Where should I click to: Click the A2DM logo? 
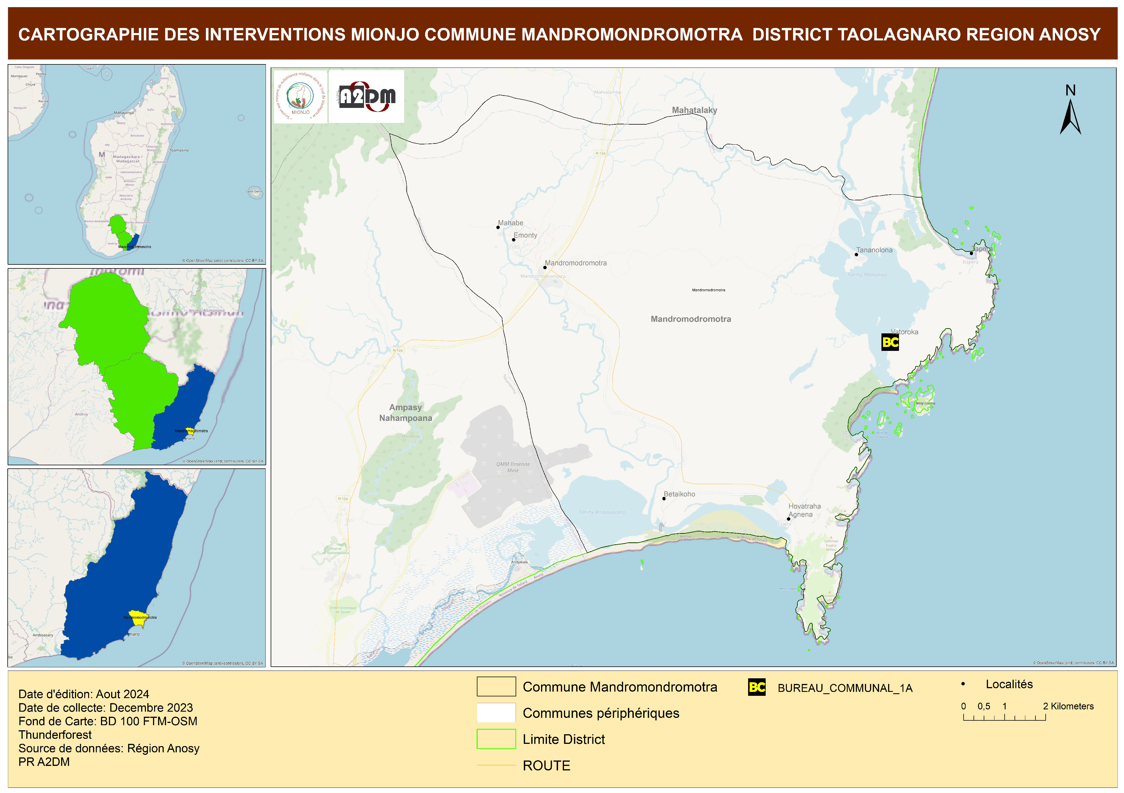367,97
